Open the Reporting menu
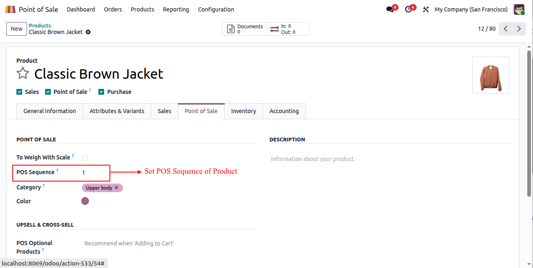Screen dimensions: 533x268 coord(176,9)
